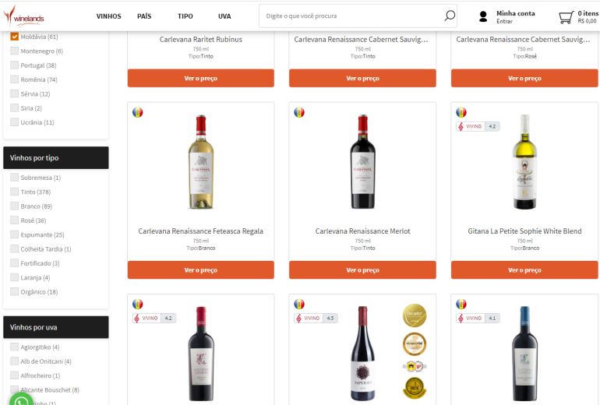600x405 pixels.
Task: Click Ver o preço for Carlevana Merlot
Action: (362, 270)
